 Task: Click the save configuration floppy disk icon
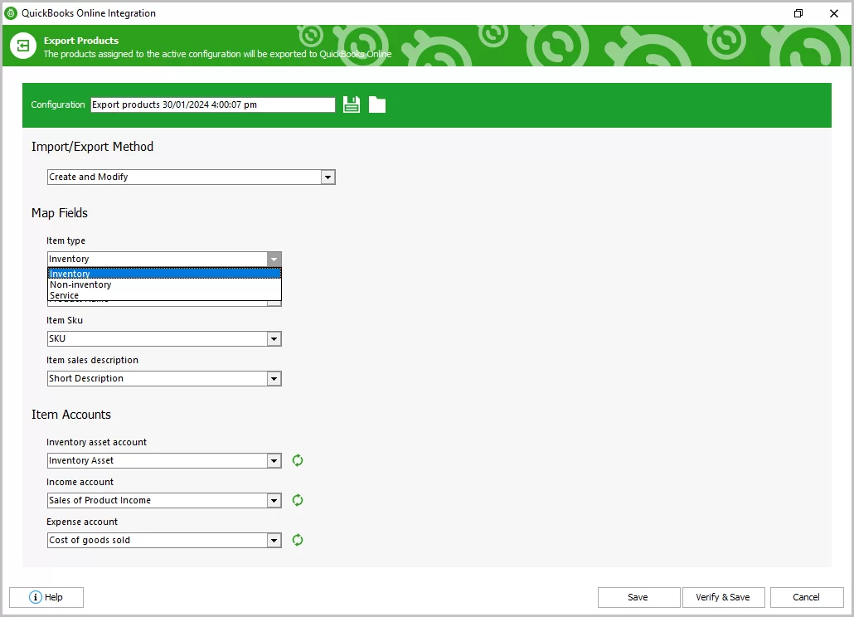click(351, 104)
